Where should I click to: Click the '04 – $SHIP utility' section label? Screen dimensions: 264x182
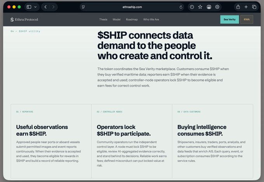pos(25,31)
